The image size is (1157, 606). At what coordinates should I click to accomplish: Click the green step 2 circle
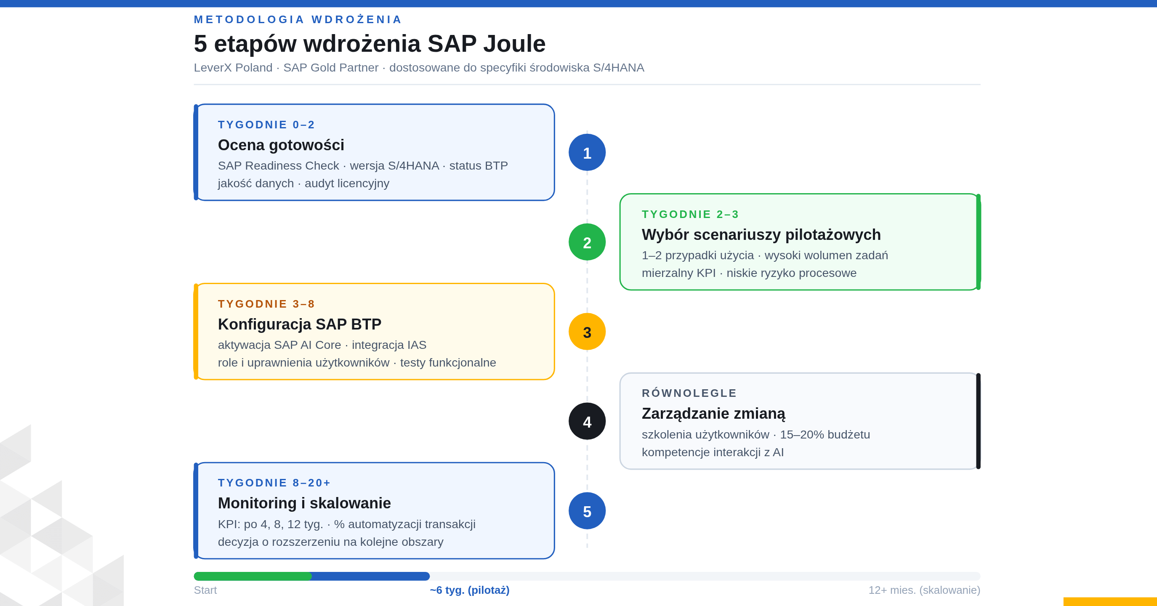[x=587, y=242]
